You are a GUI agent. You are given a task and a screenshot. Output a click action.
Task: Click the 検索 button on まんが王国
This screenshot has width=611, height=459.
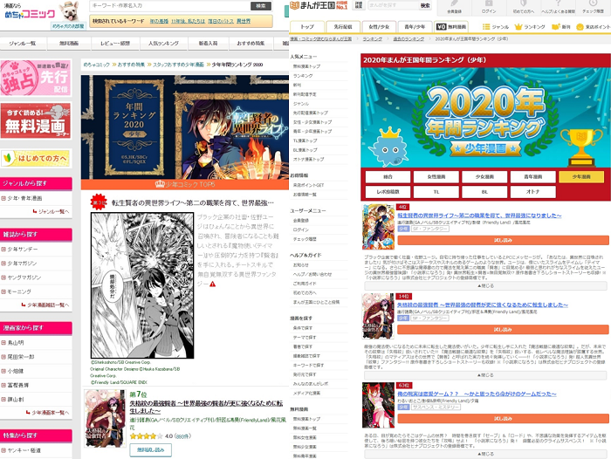pyautogui.click(x=425, y=5)
